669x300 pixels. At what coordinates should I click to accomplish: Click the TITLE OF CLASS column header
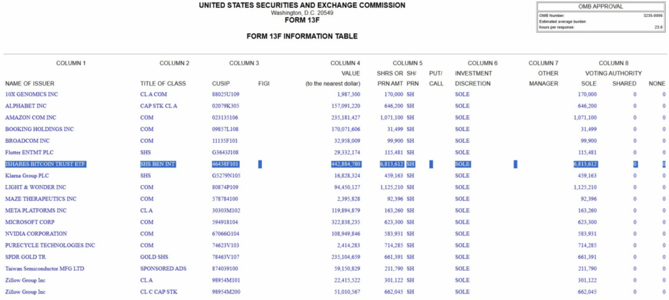[163, 83]
